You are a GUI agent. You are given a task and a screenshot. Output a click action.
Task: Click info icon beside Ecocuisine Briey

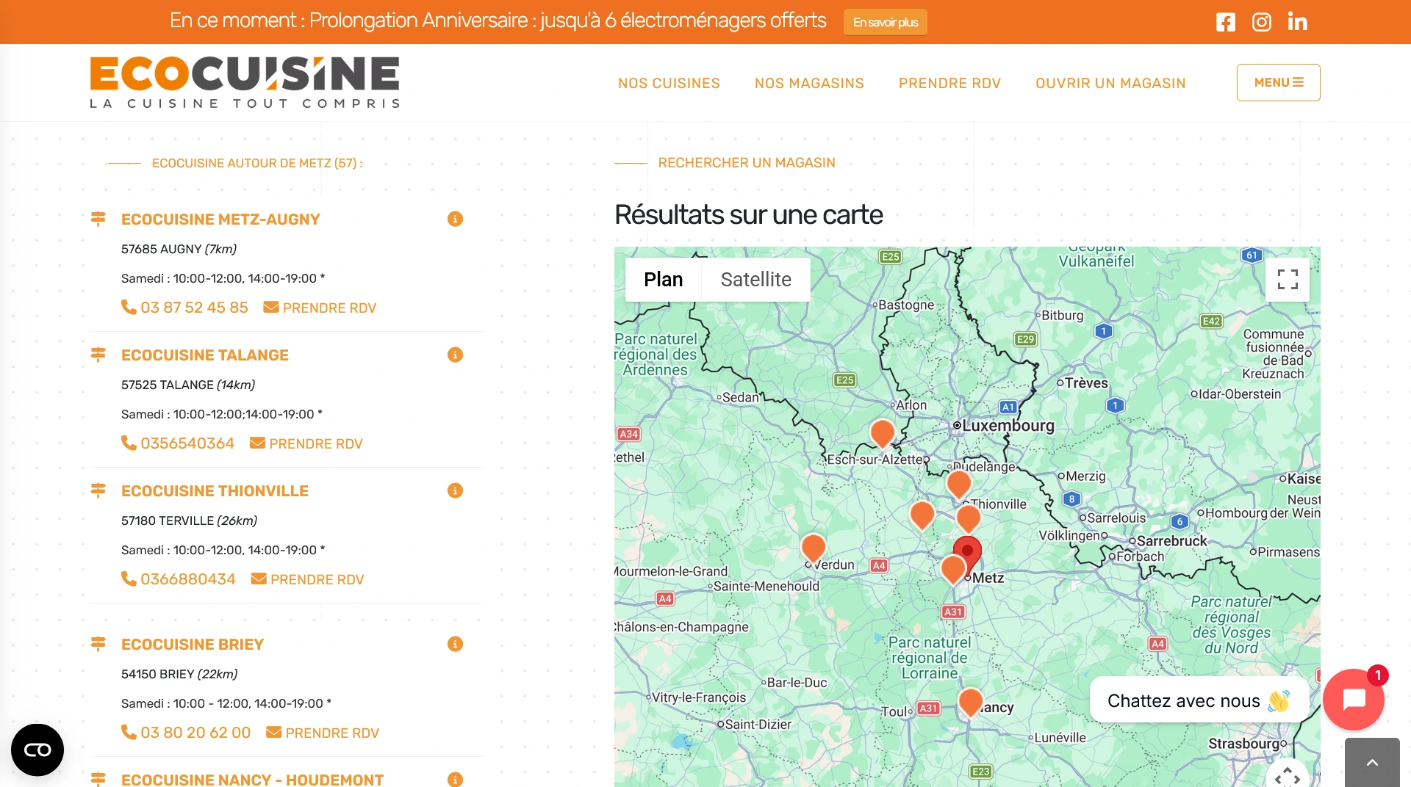pyautogui.click(x=455, y=644)
